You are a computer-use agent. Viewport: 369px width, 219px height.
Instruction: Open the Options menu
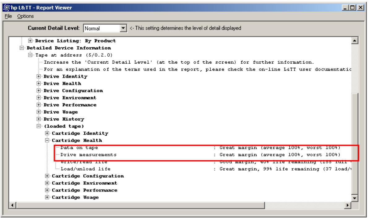25,16
